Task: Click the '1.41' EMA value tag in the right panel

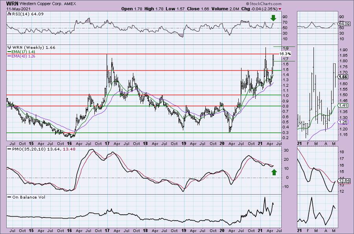Action: coord(343,105)
